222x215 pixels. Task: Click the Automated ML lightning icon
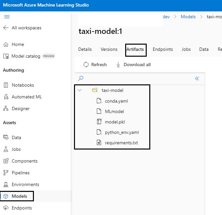pyautogui.click(x=6, y=97)
